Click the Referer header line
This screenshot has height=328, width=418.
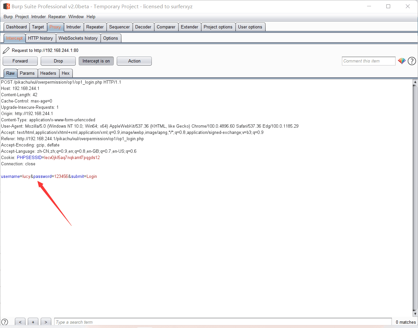click(x=72, y=139)
